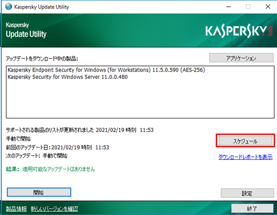The image size is (277, 215).
Task: Click the 次のアップデート: 手動で開始 line
Action: click(x=37, y=156)
